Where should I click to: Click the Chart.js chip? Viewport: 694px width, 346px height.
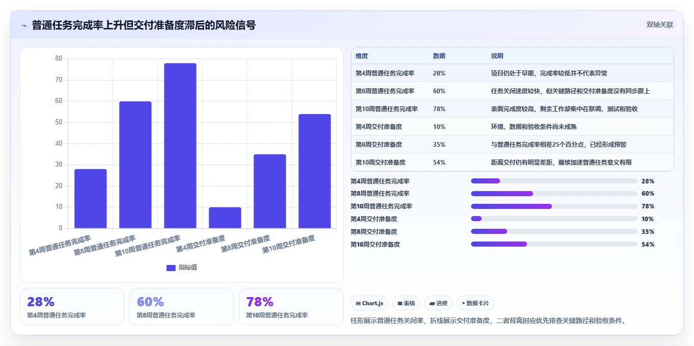click(369, 303)
